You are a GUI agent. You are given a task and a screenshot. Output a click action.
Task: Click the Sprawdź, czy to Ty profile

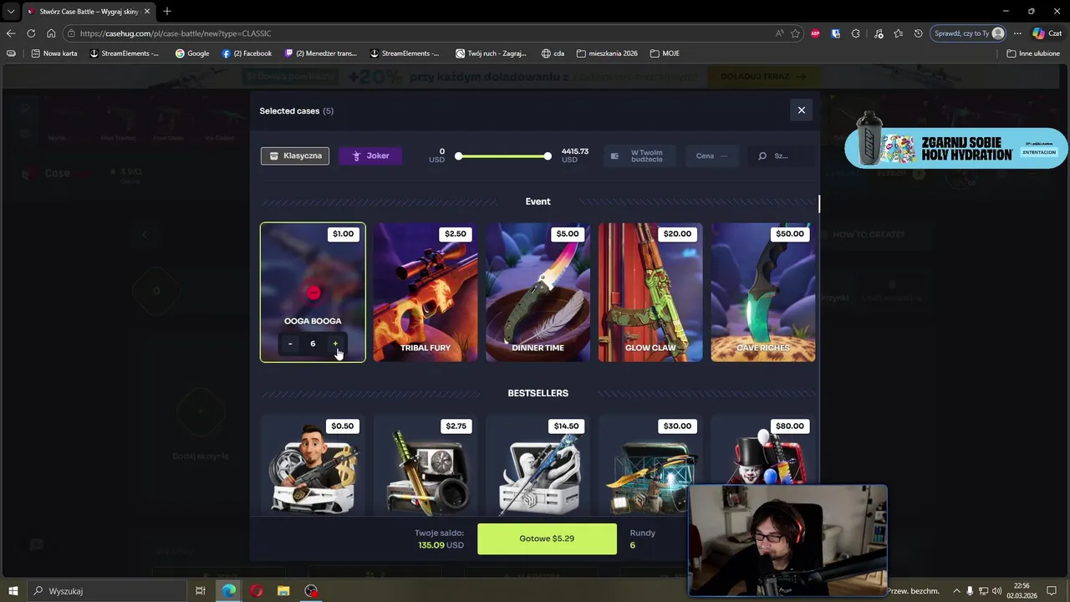pyautogui.click(x=969, y=33)
